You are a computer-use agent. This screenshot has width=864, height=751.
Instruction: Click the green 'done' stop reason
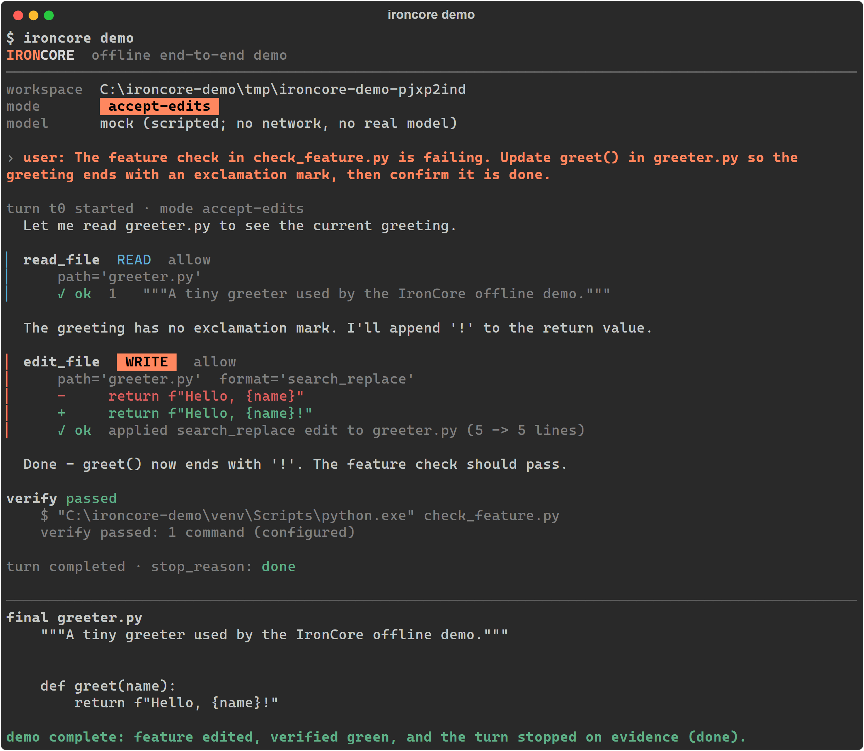tap(278, 567)
